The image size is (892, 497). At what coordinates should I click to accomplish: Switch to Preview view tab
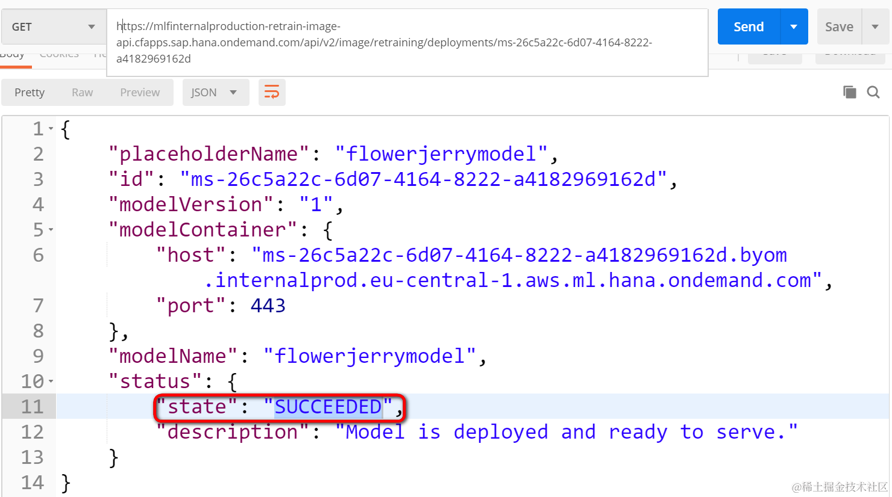[x=140, y=92]
